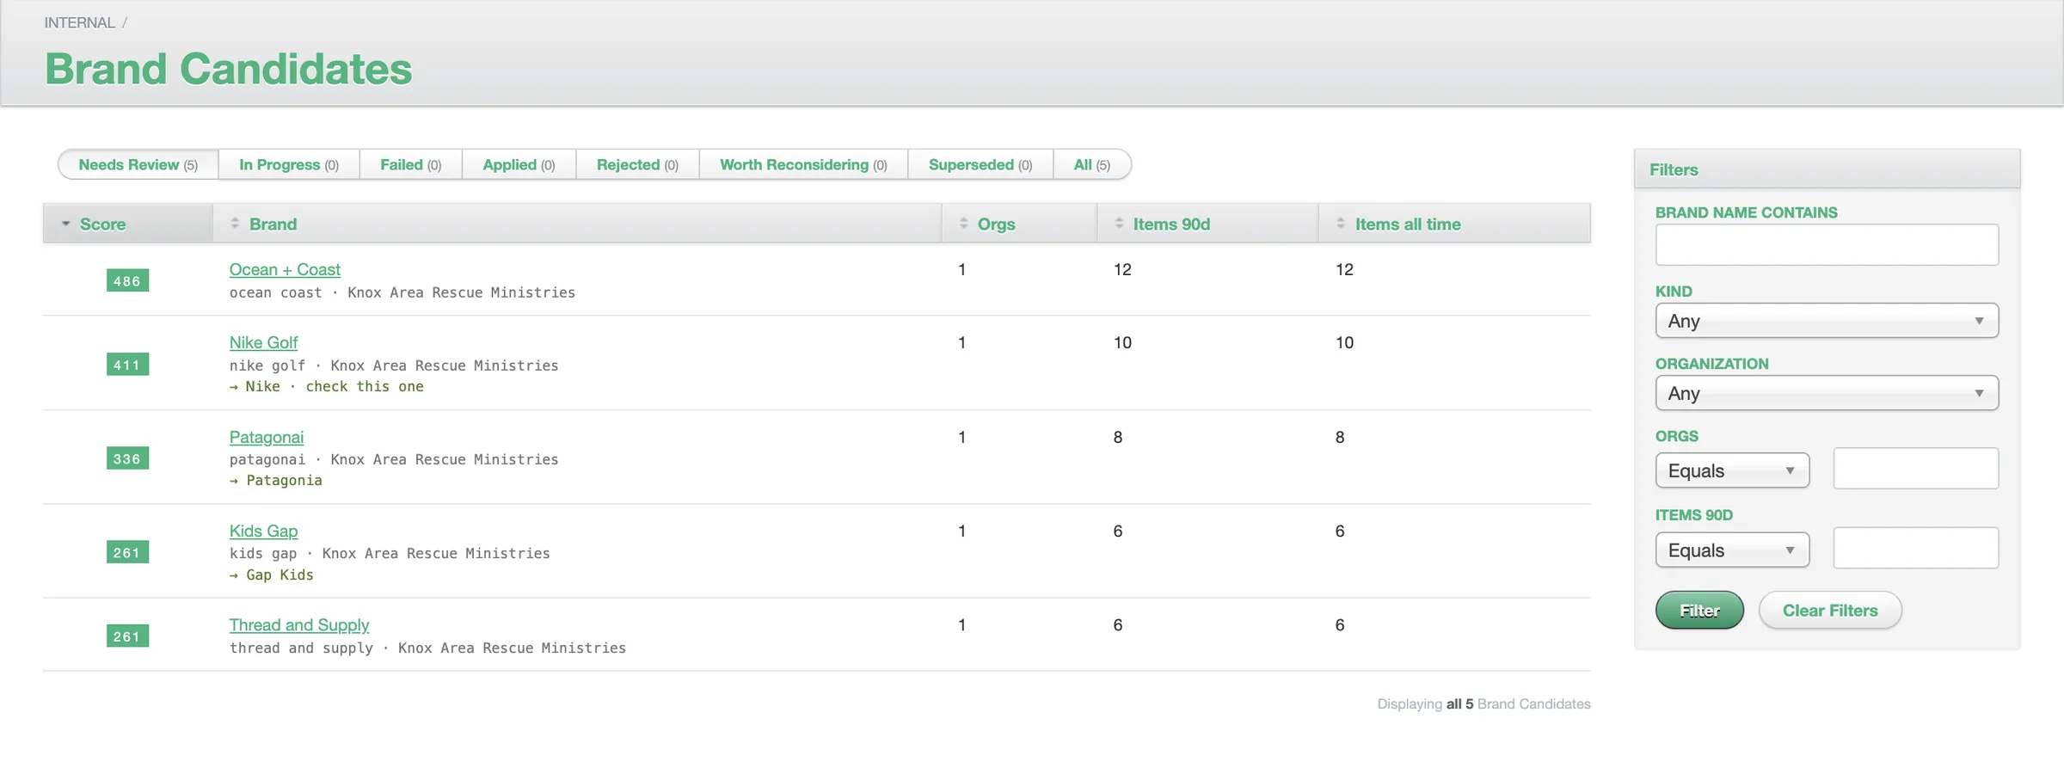
Task: Click 'ocean coast · Knox Area Rescue Ministries' text
Action: pyautogui.click(x=402, y=292)
